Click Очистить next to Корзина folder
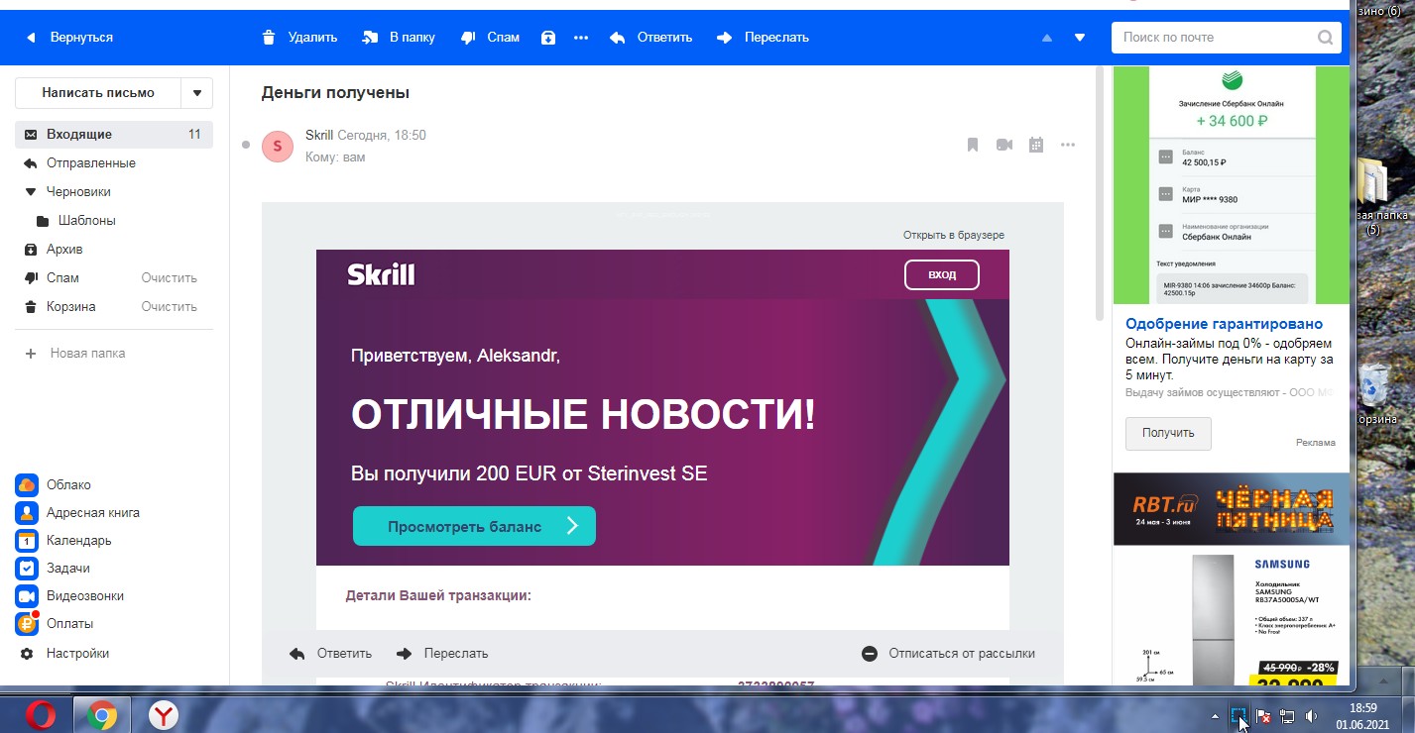Screen dimensions: 1415x733 [x=169, y=307]
